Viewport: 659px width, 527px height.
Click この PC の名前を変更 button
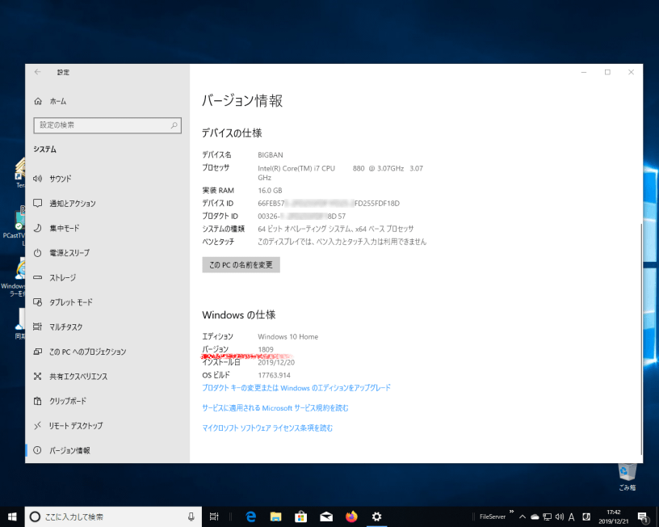[x=241, y=265]
